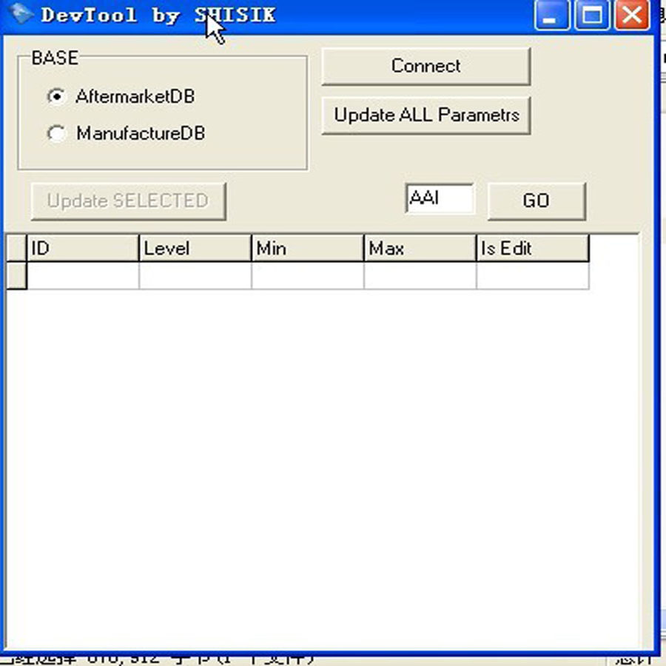Select the first row's header selector cell
Screen dimensions: 666x666
(16, 276)
